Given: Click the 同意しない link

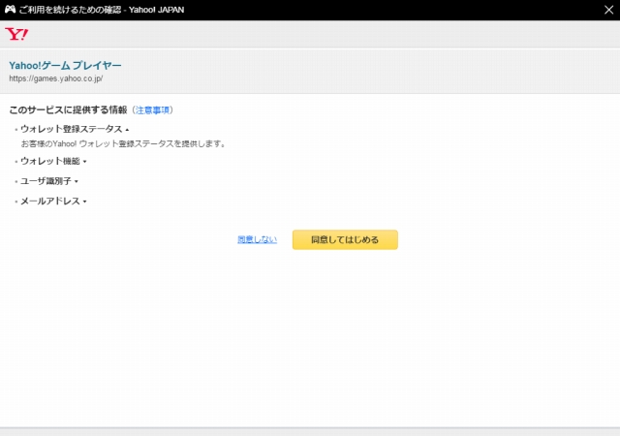Looking at the screenshot, I should (257, 239).
